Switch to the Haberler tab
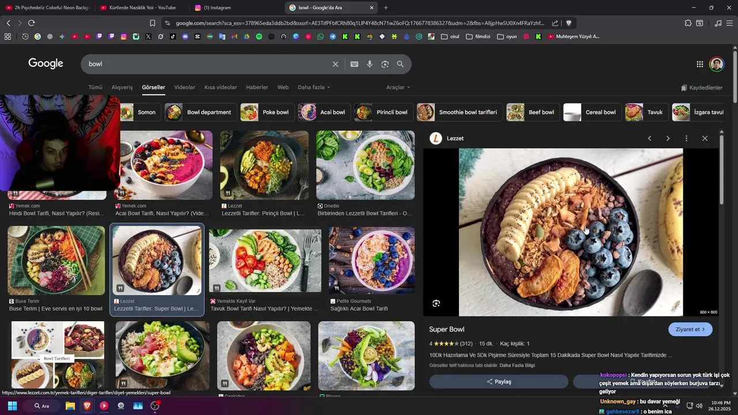The height and width of the screenshot is (415, 738). coord(257,87)
